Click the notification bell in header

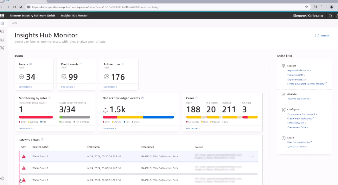(330, 16)
